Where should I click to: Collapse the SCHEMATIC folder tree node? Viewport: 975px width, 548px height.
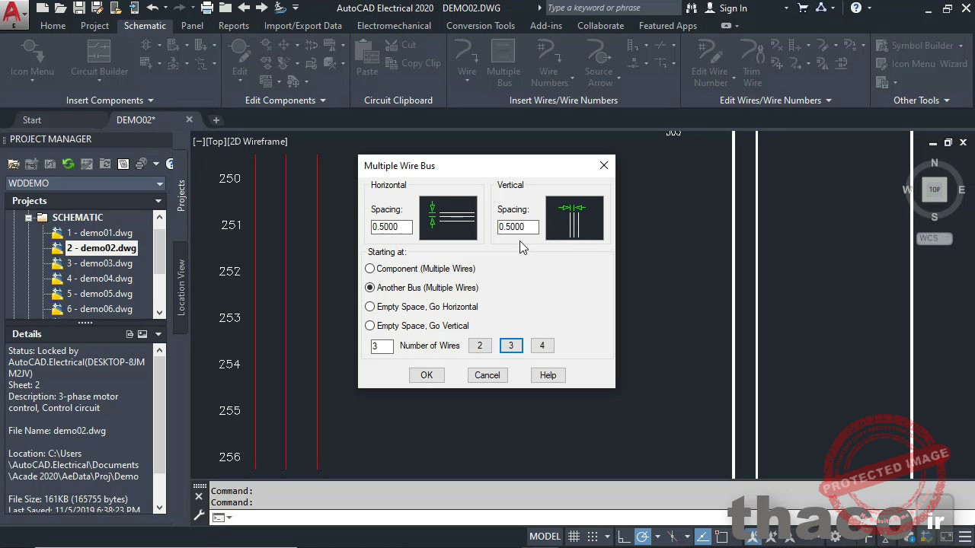tap(29, 218)
